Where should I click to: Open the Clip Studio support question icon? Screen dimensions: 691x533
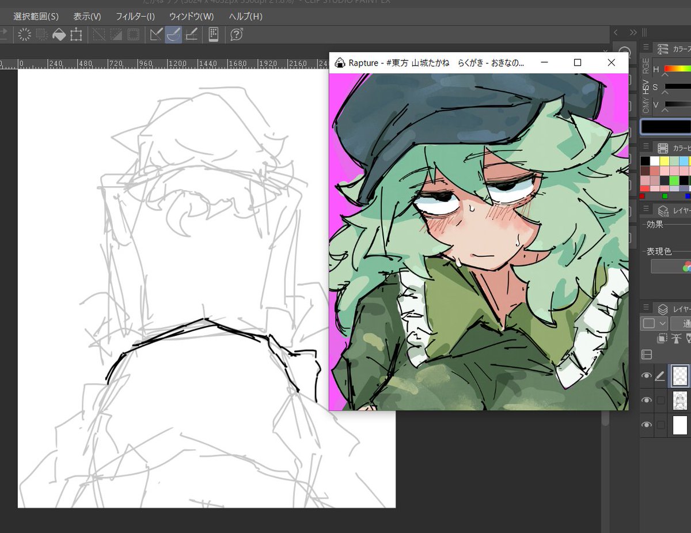(x=236, y=35)
